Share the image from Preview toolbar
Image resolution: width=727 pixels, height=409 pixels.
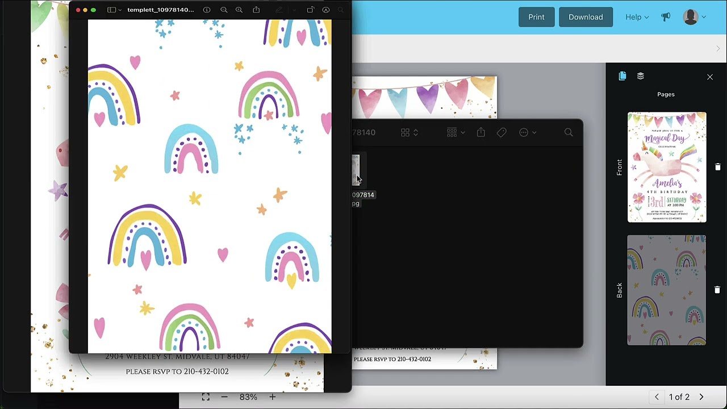[256, 10]
